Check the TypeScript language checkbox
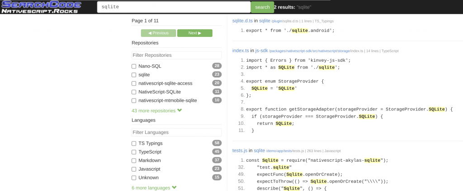This screenshot has width=463, height=191. point(134,152)
